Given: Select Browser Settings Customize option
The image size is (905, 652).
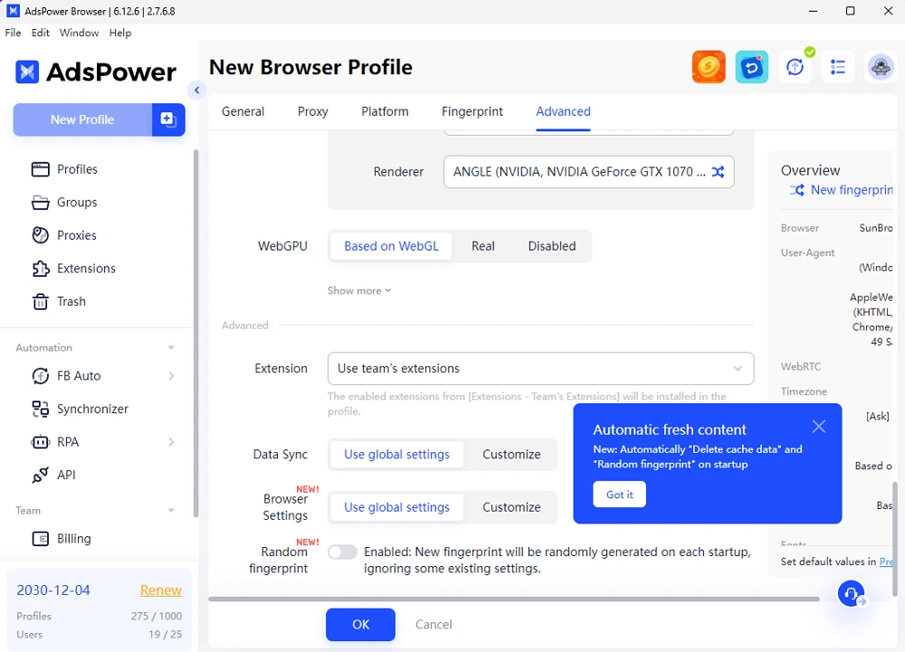Looking at the screenshot, I should tap(511, 507).
